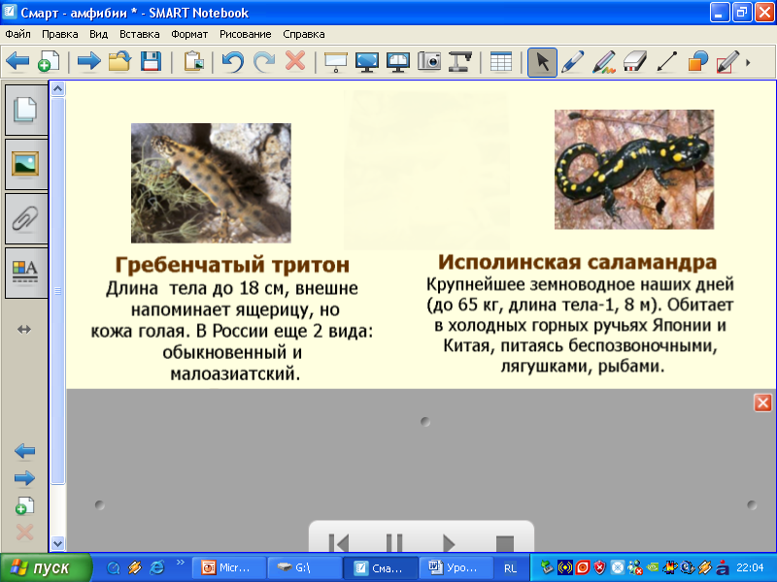Delete selected object with red X toolbar icon

295,61
